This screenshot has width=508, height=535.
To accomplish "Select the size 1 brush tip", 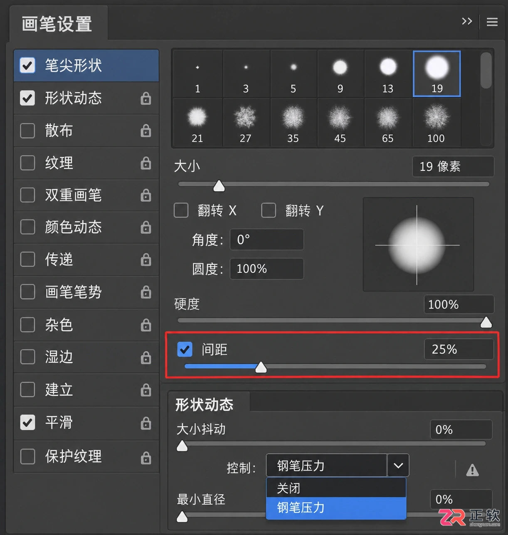I will pyautogui.click(x=197, y=74).
